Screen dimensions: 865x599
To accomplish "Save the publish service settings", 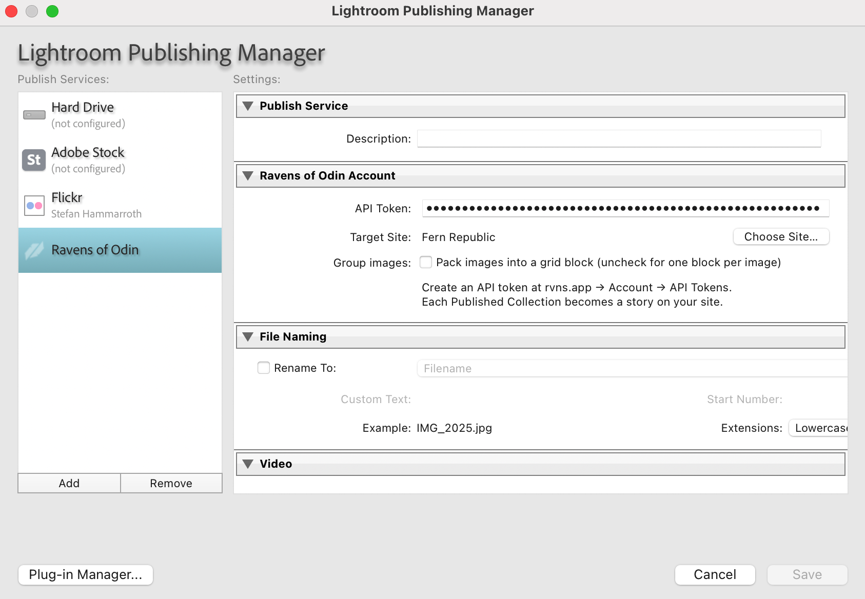I will (807, 574).
